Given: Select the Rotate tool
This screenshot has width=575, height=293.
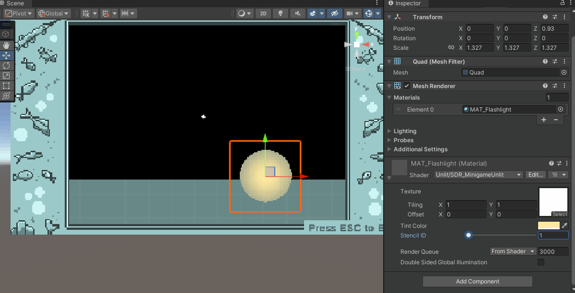Looking at the screenshot, I should pos(6,66).
